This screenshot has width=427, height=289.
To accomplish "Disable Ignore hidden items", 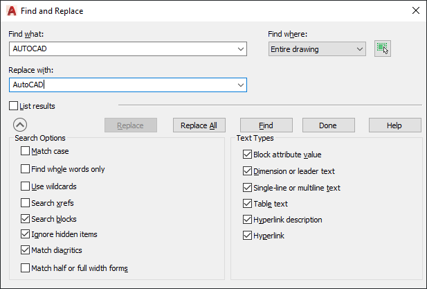I will pyautogui.click(x=26, y=234).
